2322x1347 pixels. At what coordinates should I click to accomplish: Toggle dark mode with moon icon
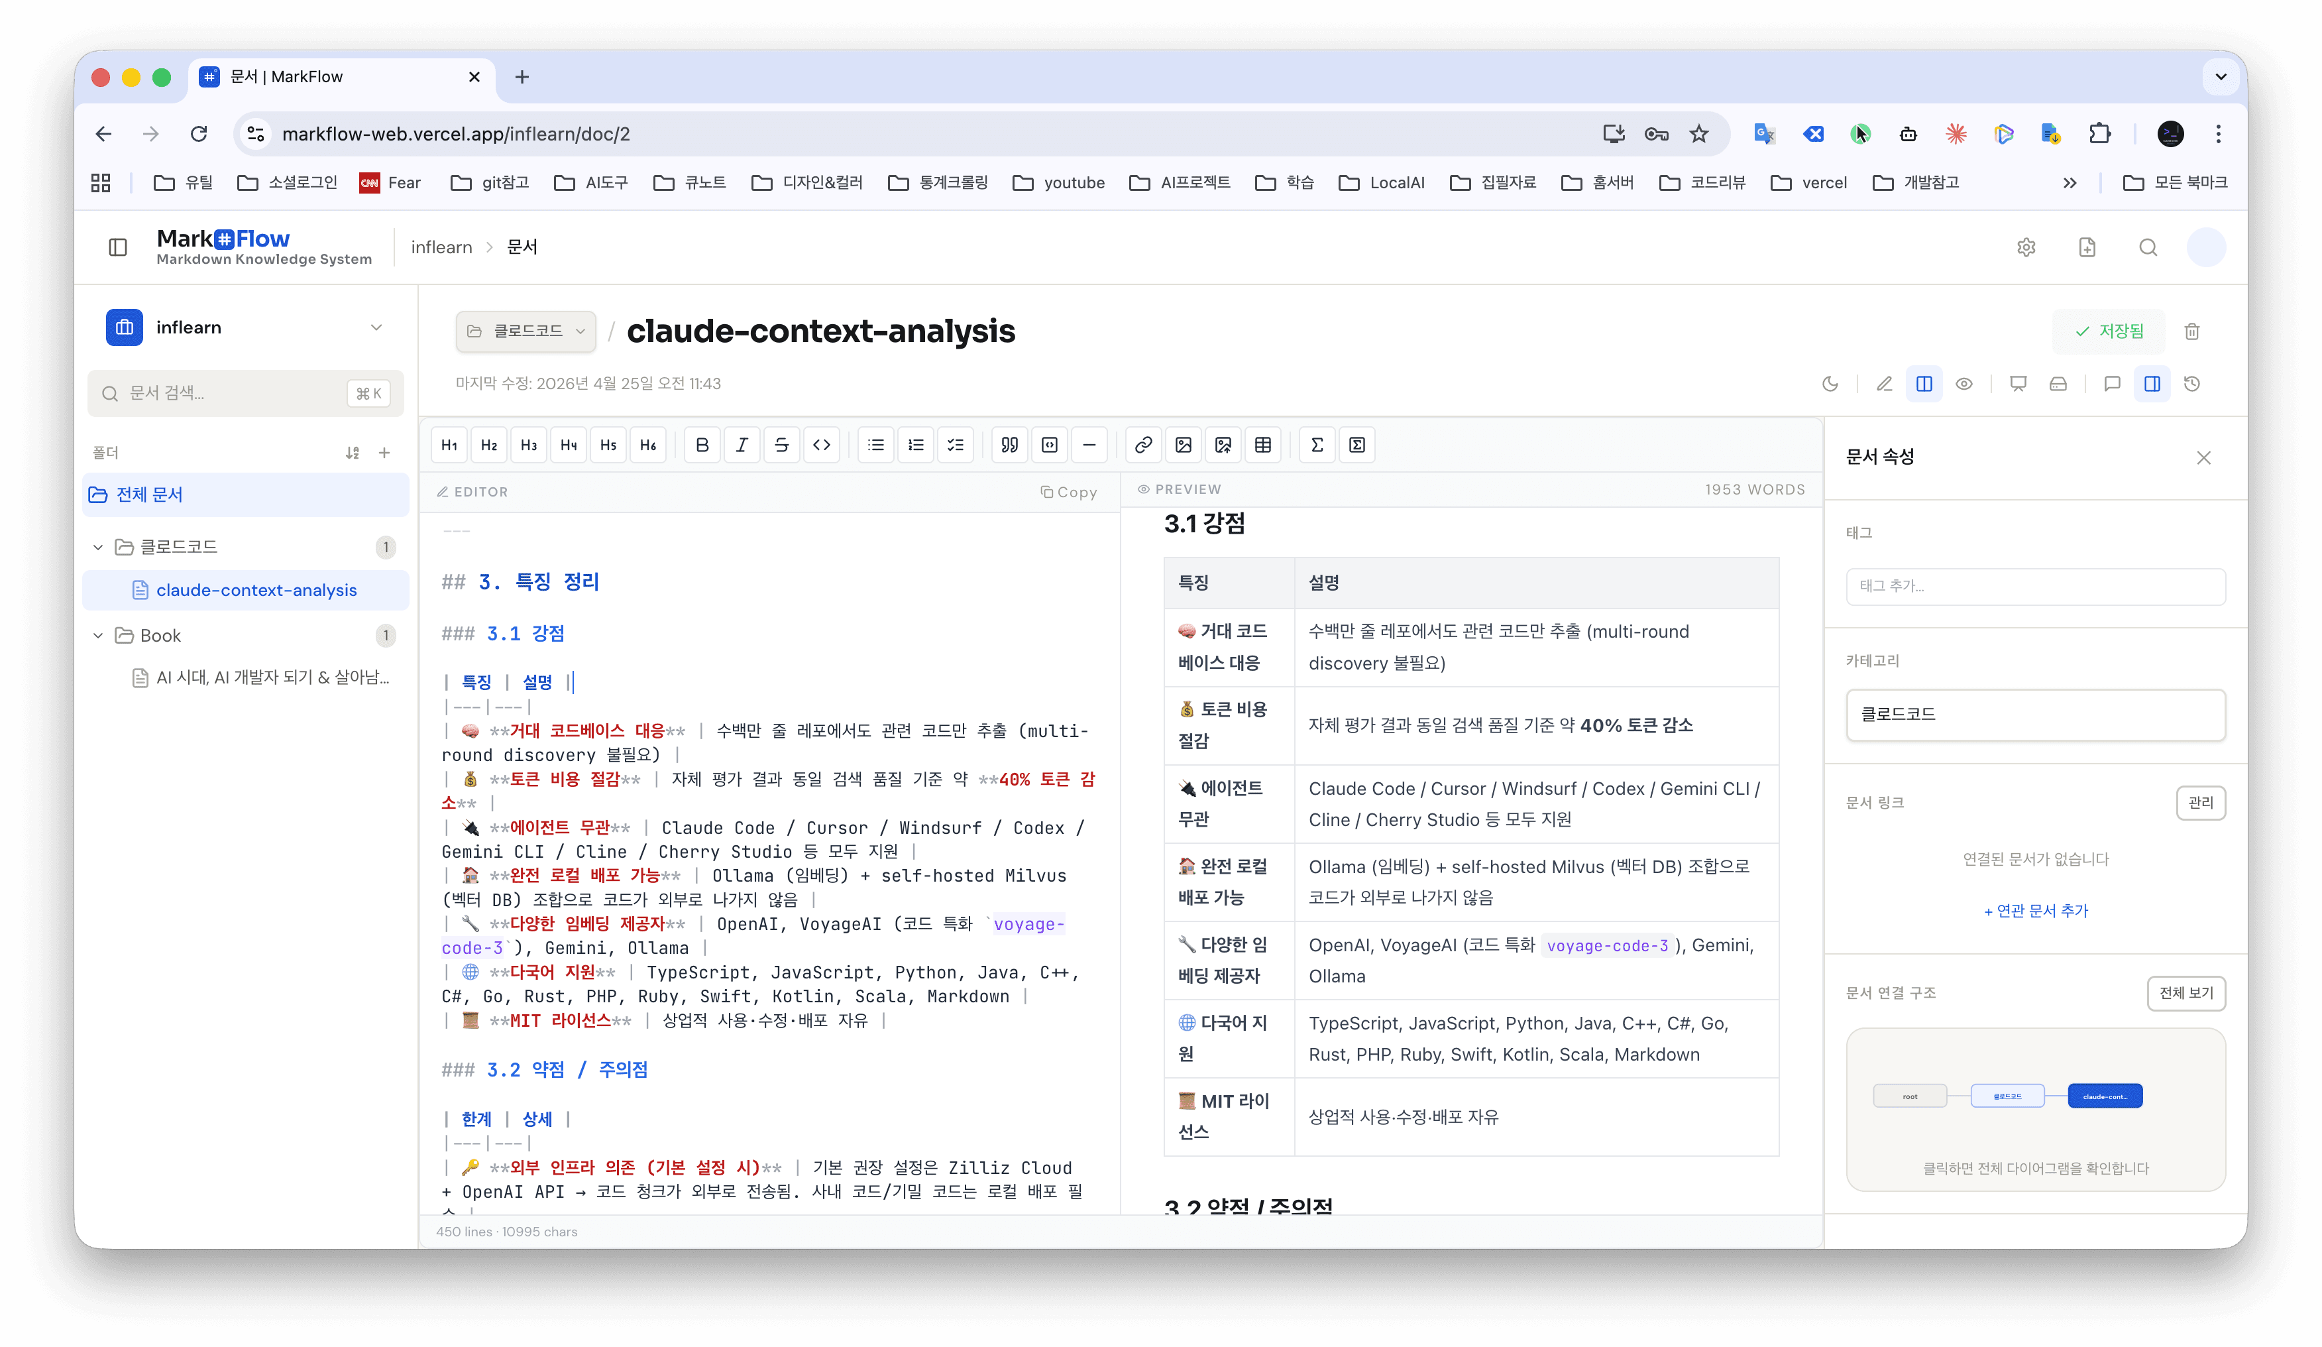(1830, 384)
